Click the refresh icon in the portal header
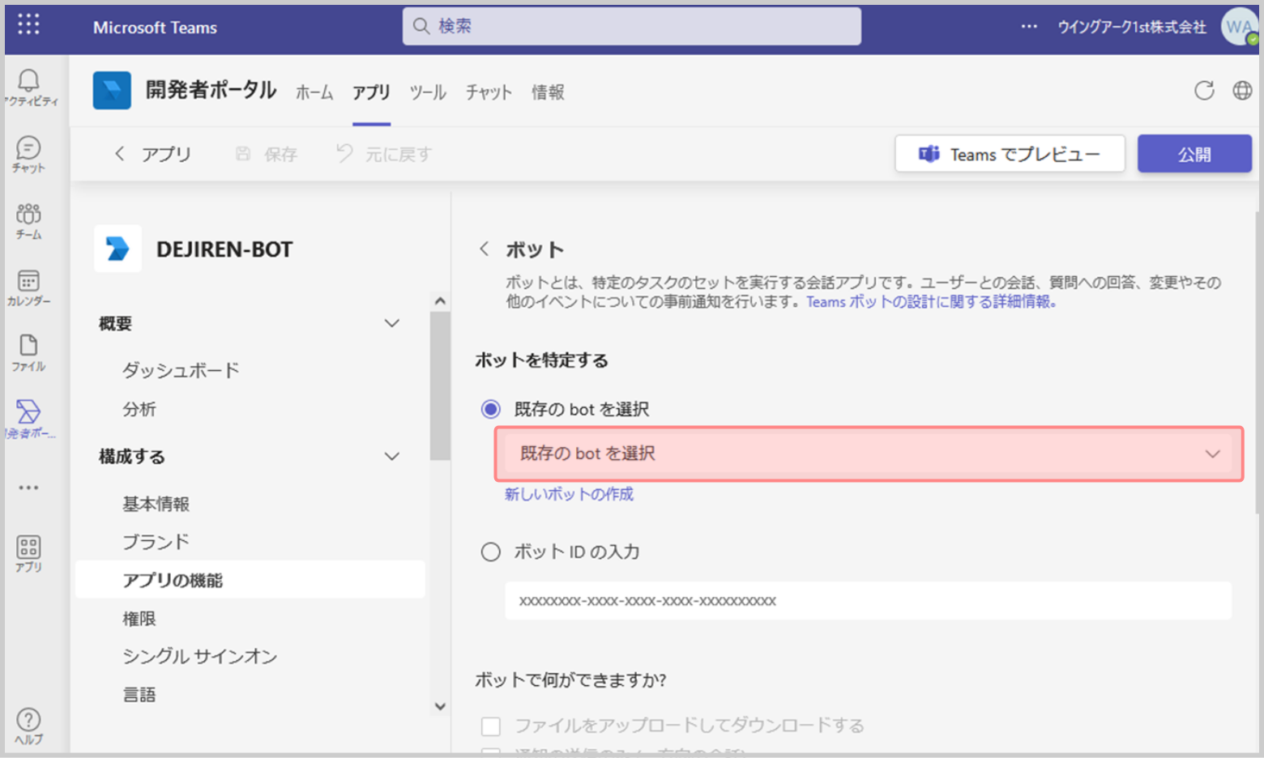1264x758 pixels. point(1204,91)
